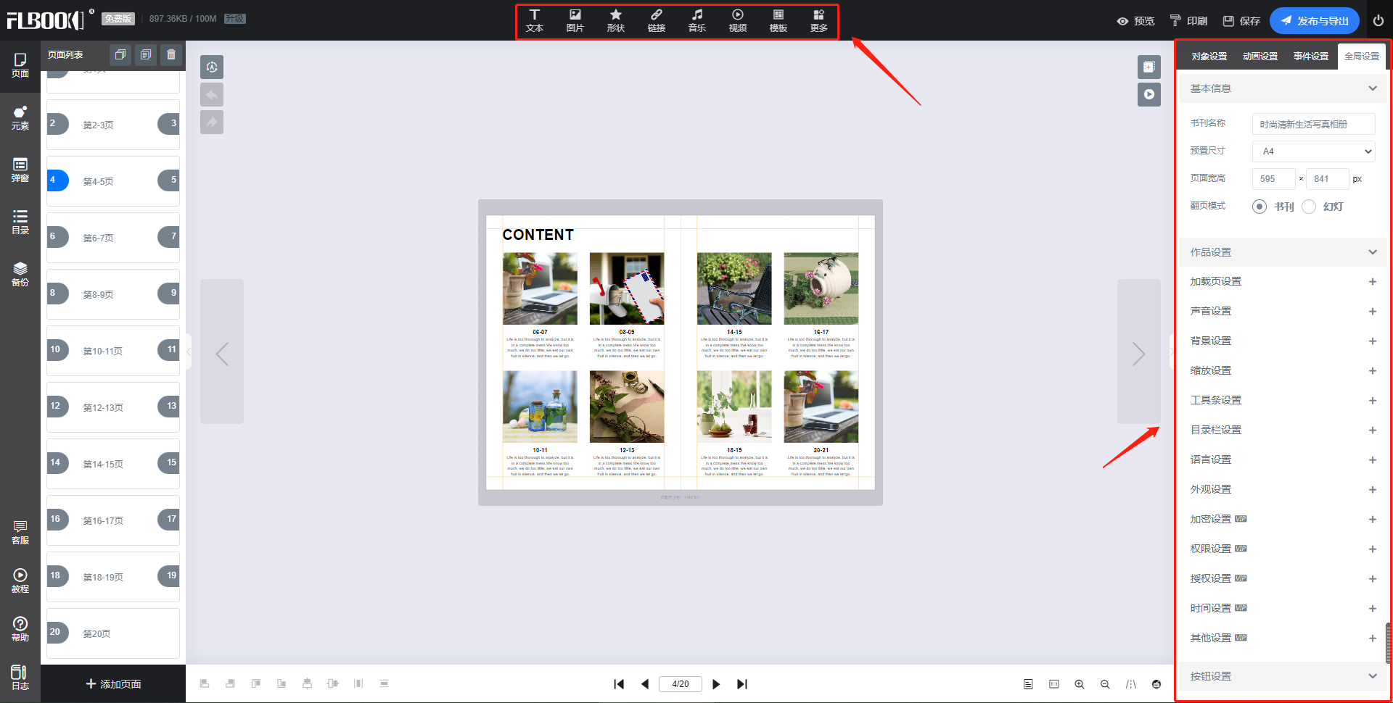1393x703 pixels.
Task: Open the 更多 more tools menu
Action: [819, 21]
